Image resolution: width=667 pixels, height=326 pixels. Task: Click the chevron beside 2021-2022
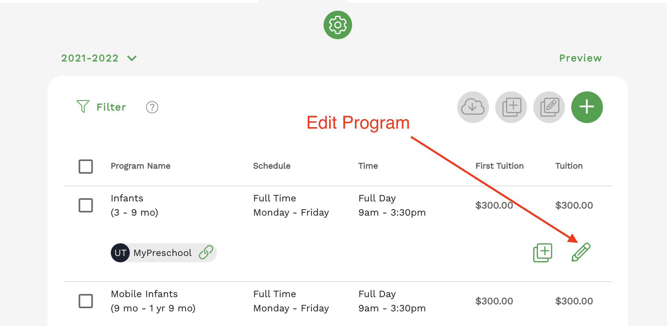point(132,59)
